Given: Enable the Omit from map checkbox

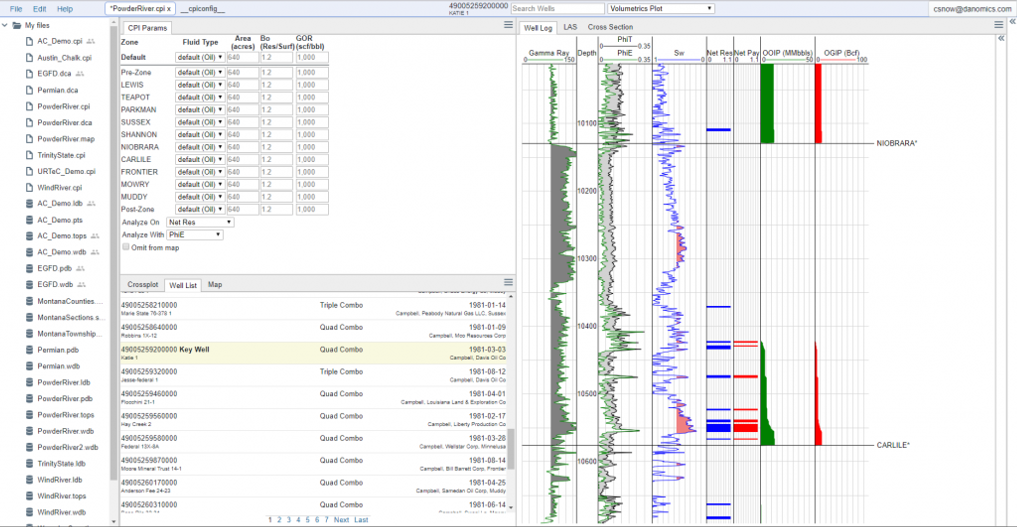Looking at the screenshot, I should tap(126, 247).
